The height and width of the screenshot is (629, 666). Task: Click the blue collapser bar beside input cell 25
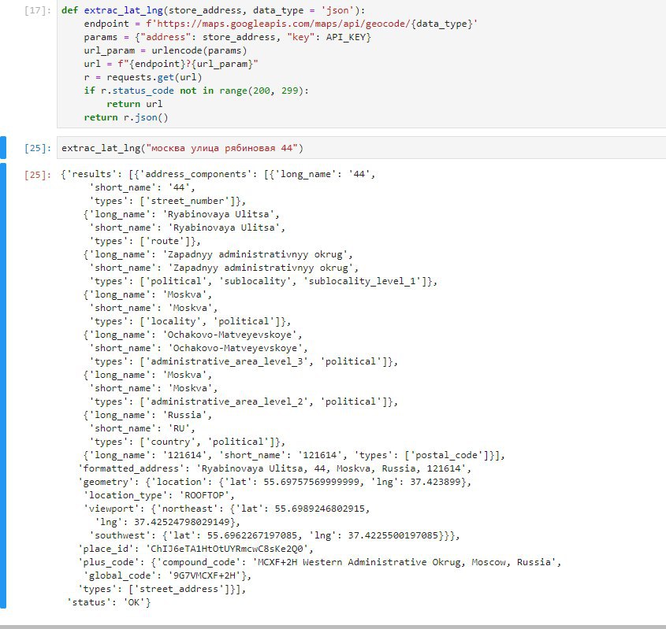pyautogui.click(x=3, y=147)
